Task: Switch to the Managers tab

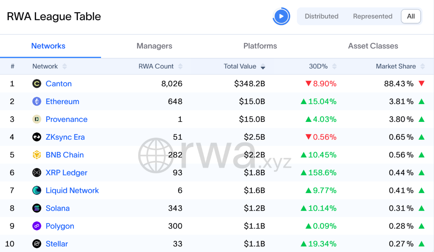Action: (154, 46)
